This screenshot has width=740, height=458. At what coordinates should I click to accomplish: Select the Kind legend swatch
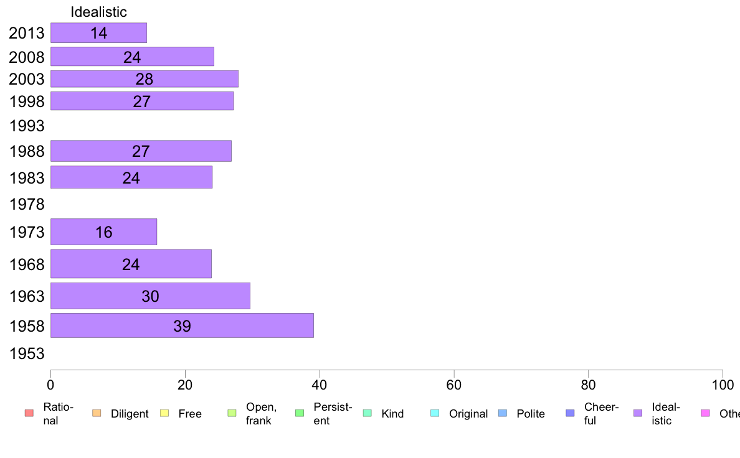point(367,413)
